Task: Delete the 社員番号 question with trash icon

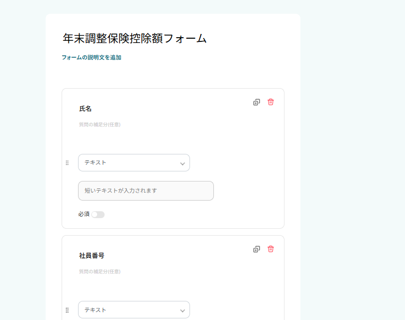Action: (270, 249)
